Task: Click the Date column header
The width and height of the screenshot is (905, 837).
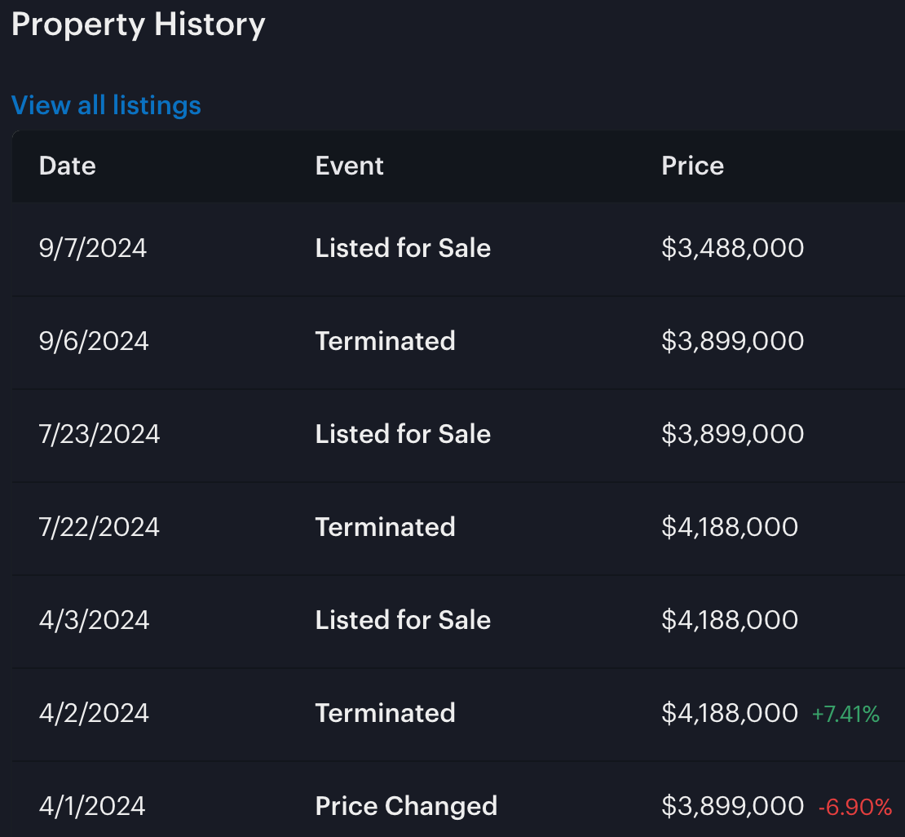Action: [x=68, y=166]
